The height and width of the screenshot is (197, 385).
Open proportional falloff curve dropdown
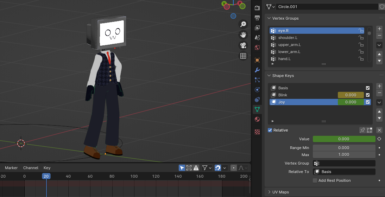coord(243,168)
